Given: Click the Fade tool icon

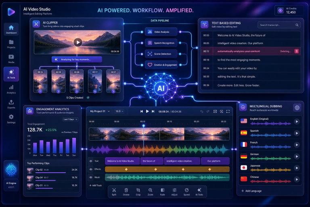Looking at the screenshot, I should (x=162, y=190).
